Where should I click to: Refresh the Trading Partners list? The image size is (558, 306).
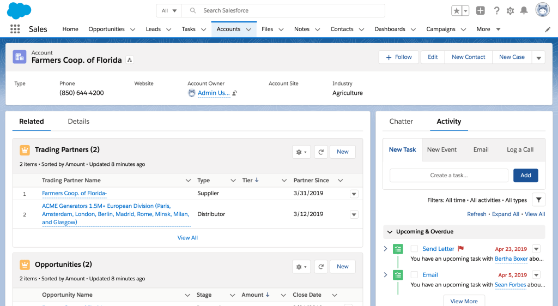click(321, 152)
